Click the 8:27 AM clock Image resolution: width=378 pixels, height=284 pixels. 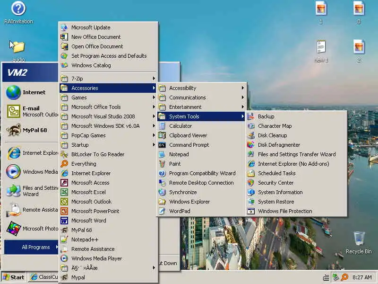pos(362,277)
